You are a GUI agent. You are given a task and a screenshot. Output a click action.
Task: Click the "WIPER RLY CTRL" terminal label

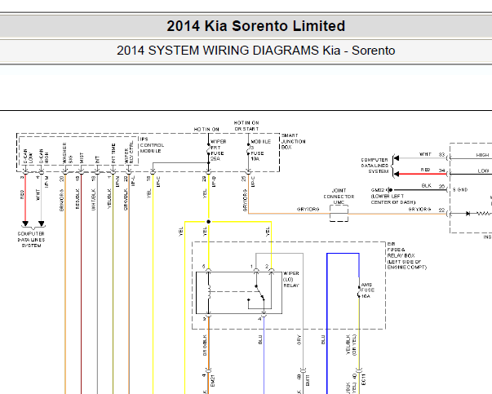coord(129,153)
